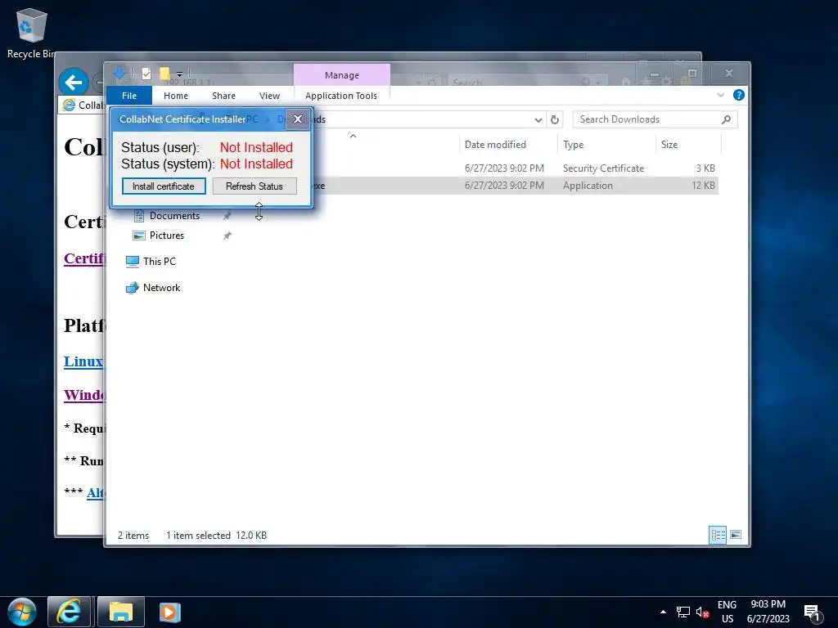Click the Linux link in browser page

(x=83, y=361)
